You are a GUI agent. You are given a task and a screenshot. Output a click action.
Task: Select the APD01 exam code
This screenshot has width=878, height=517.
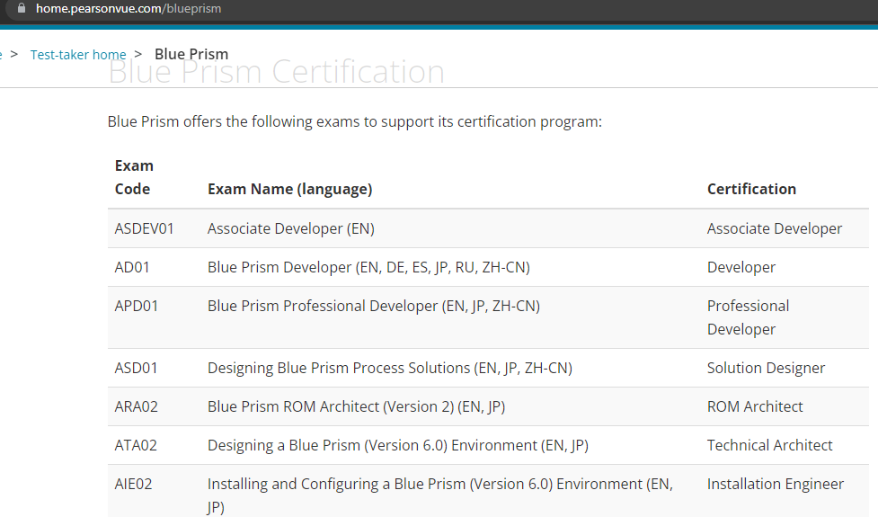click(x=137, y=306)
